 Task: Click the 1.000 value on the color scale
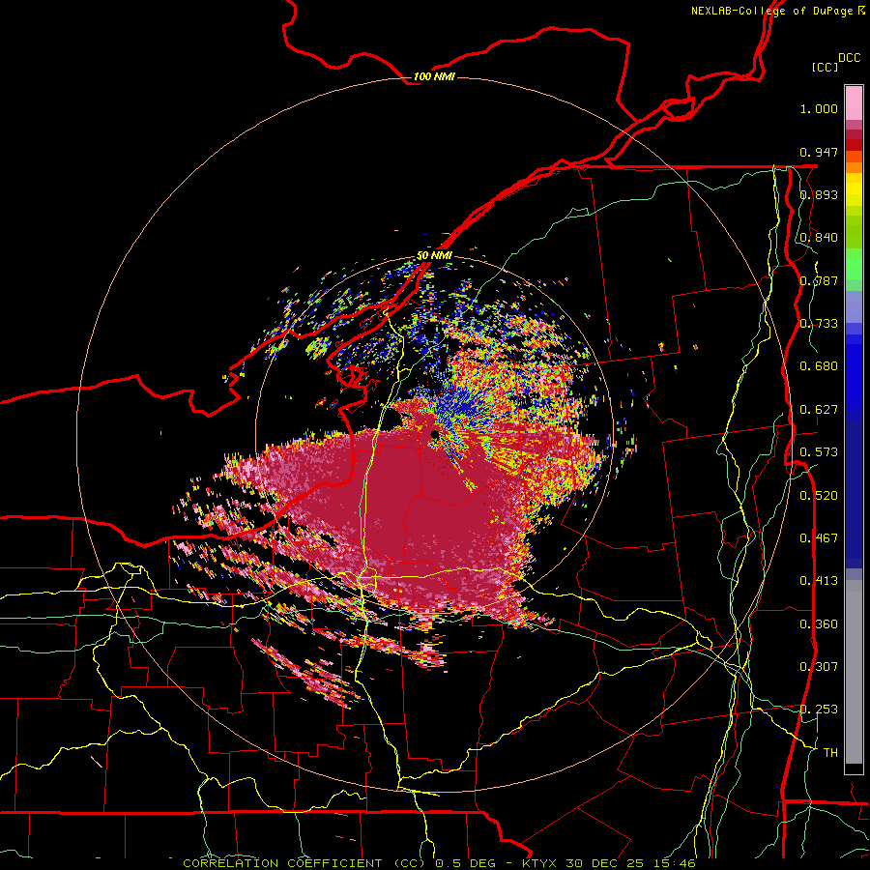click(819, 108)
